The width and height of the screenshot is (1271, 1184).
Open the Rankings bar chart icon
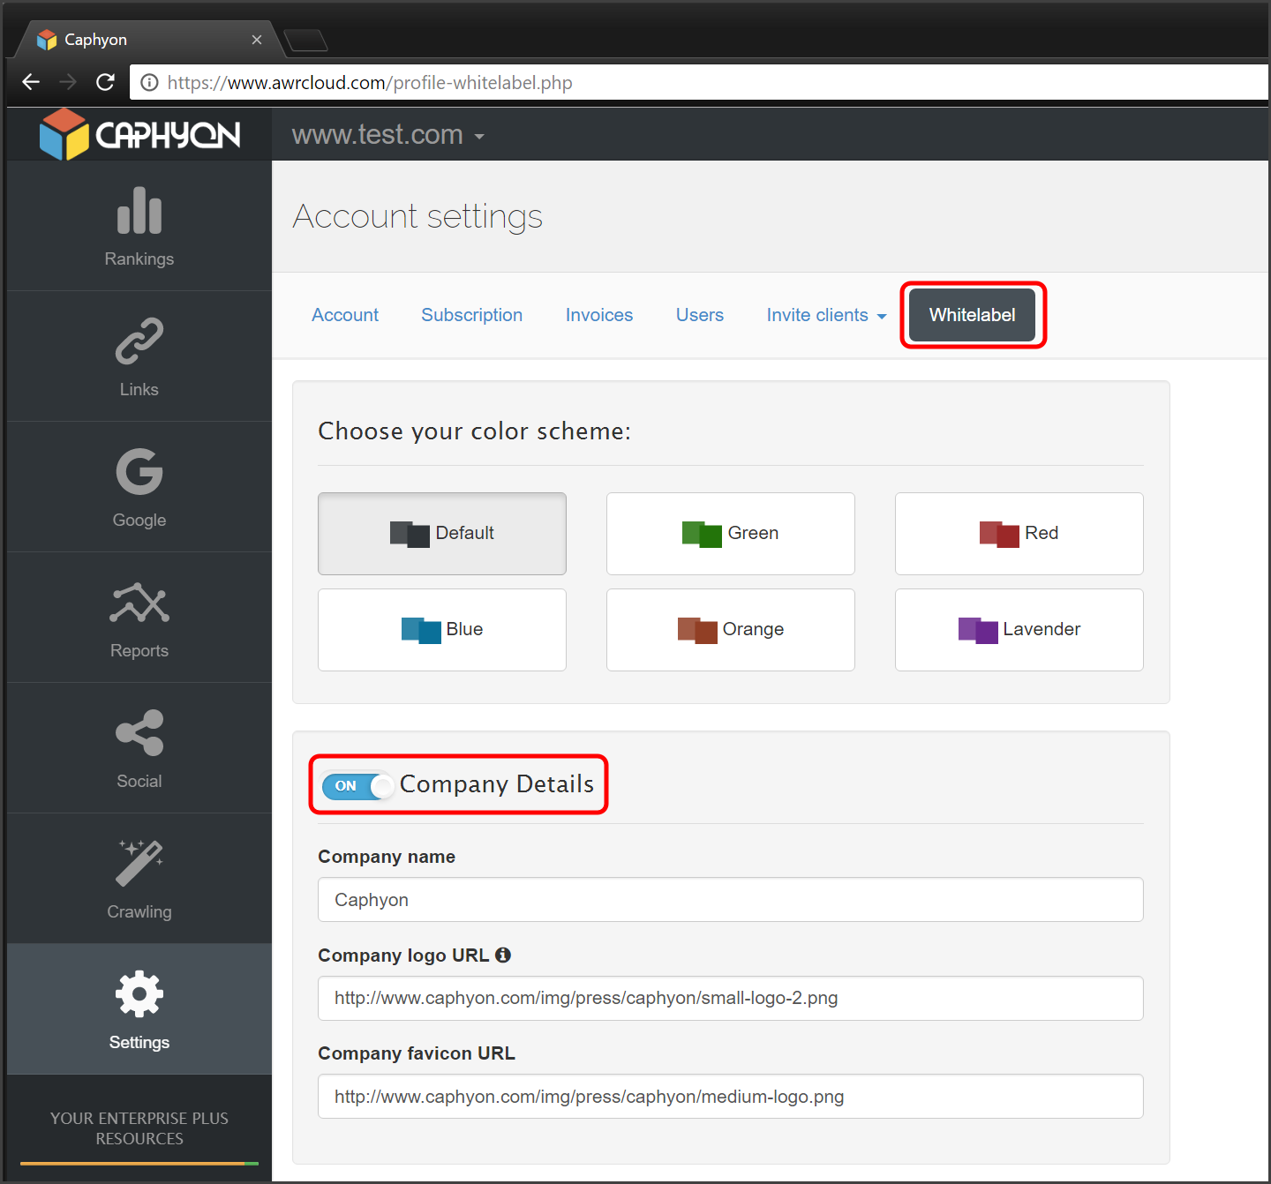click(139, 211)
